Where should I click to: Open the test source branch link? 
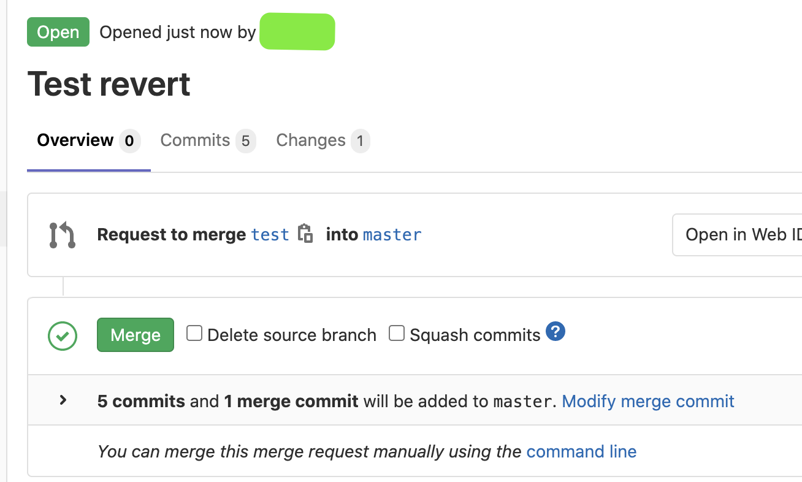coord(270,235)
